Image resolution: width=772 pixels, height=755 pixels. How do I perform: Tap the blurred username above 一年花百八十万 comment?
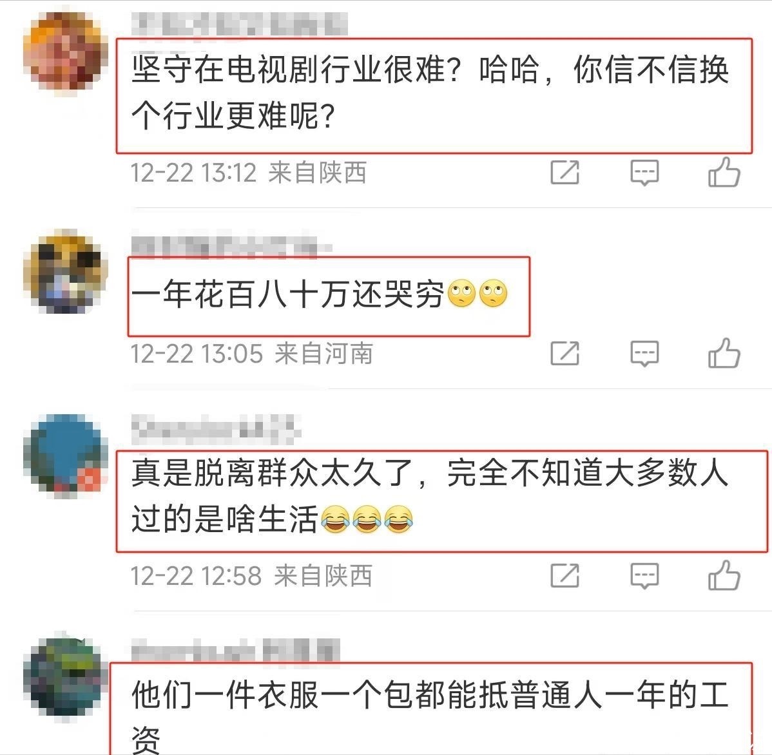coord(231,247)
